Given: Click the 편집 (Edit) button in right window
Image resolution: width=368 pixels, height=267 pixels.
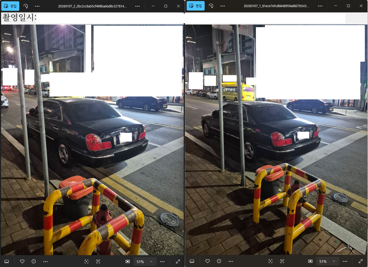Looking at the screenshot, I should point(196,6).
